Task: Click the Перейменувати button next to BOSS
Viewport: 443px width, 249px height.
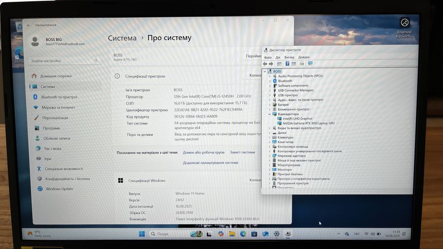Action: click(x=253, y=56)
